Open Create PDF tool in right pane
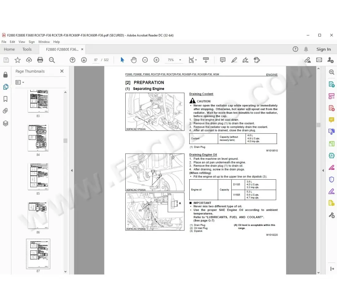The height and width of the screenshot is (306, 337). (x=331, y=108)
